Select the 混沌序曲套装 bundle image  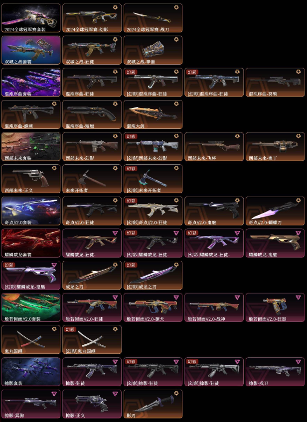31,82
